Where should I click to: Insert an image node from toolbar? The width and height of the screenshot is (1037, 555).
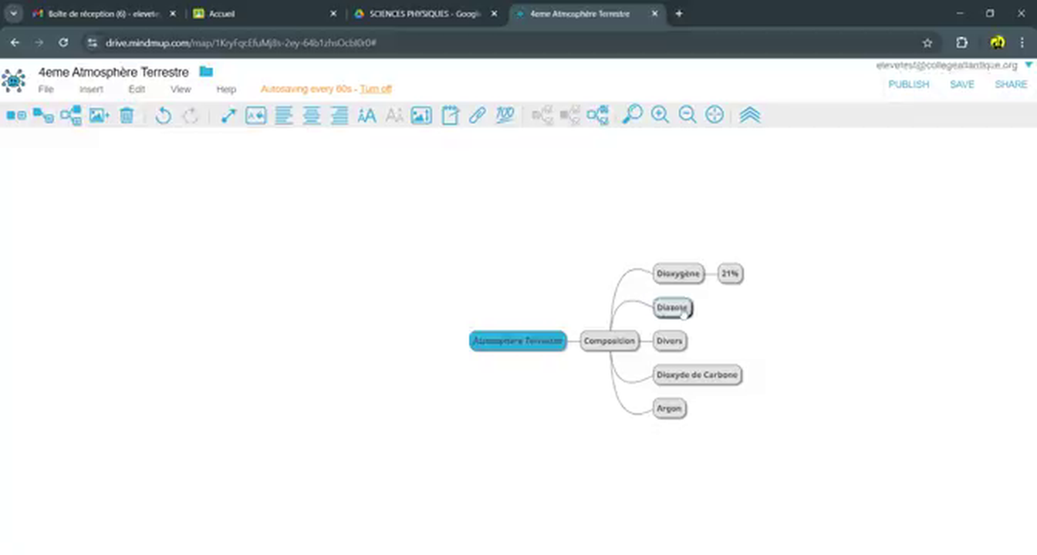99,116
